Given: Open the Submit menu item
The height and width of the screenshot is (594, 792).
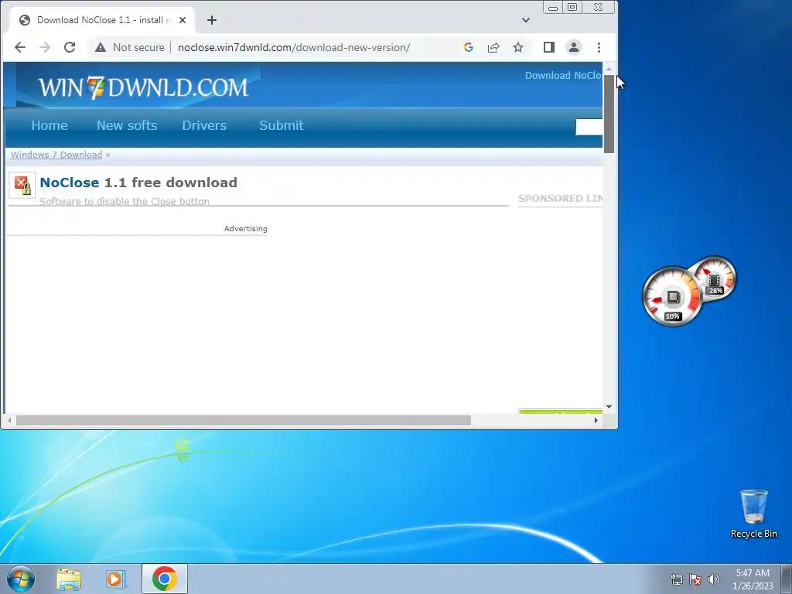Looking at the screenshot, I should (282, 125).
